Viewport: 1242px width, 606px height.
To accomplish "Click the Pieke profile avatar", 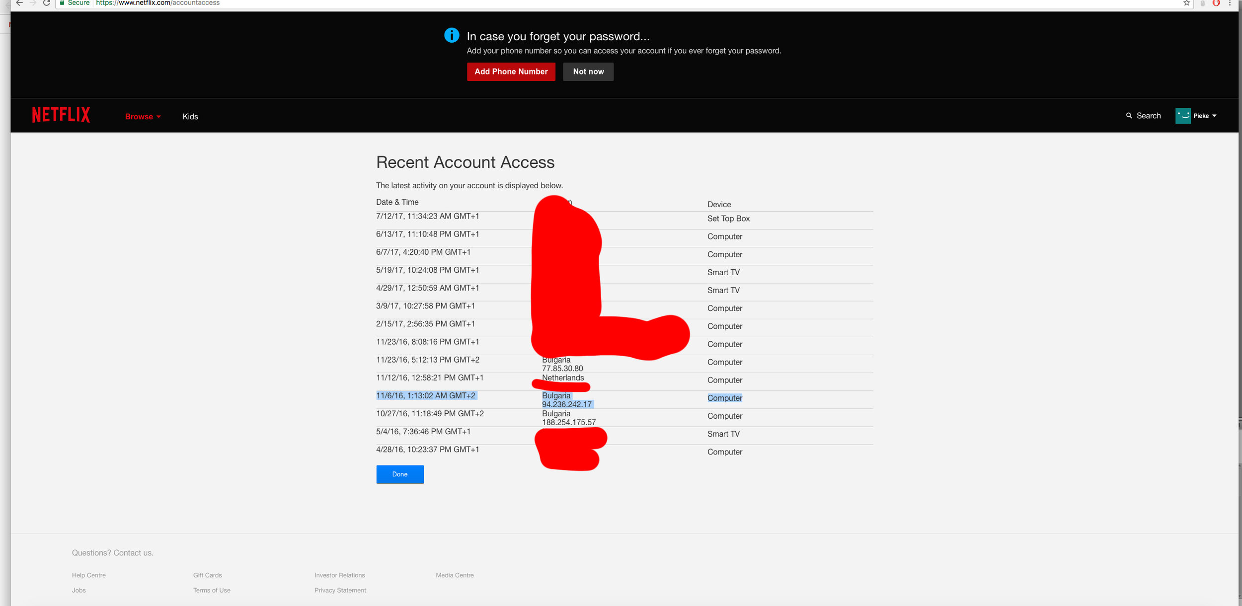I will tap(1183, 116).
